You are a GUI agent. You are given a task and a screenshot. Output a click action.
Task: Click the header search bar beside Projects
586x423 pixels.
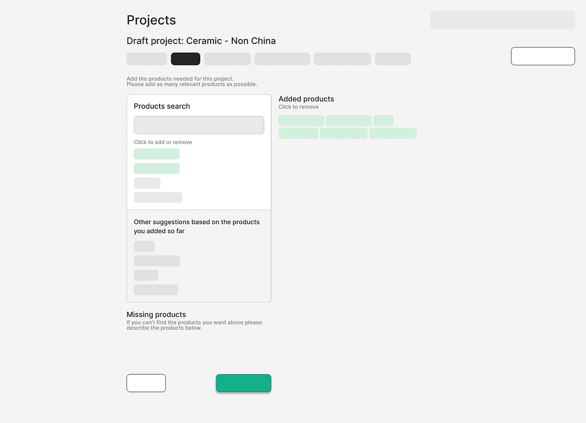(502, 19)
